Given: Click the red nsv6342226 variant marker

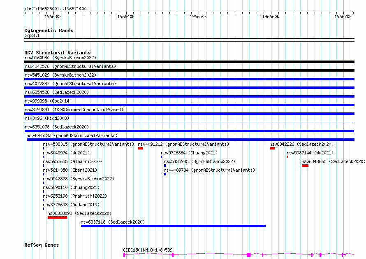Looking at the screenshot, I should (x=272, y=148).
